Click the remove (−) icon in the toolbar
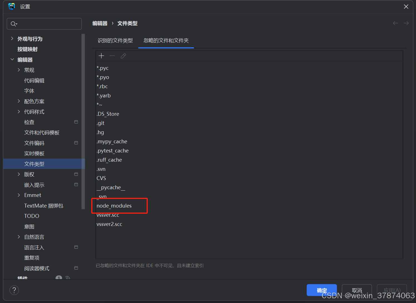This screenshot has width=416, height=303. tap(112, 56)
